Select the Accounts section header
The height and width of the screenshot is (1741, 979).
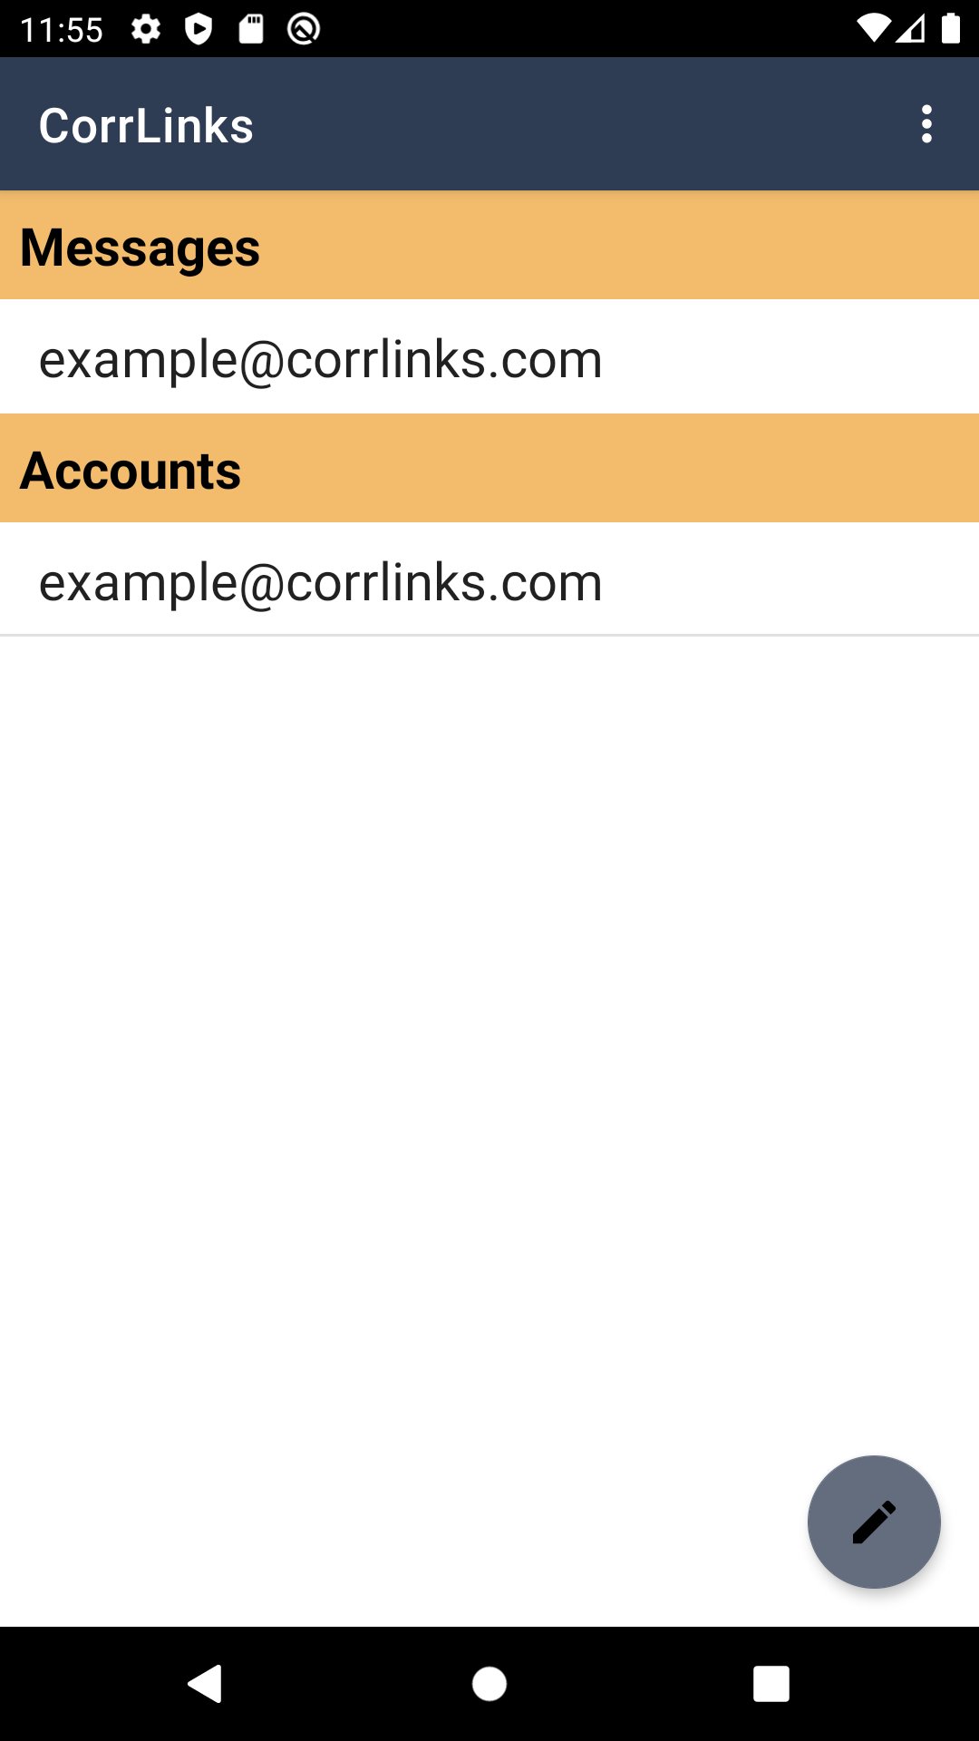[489, 470]
